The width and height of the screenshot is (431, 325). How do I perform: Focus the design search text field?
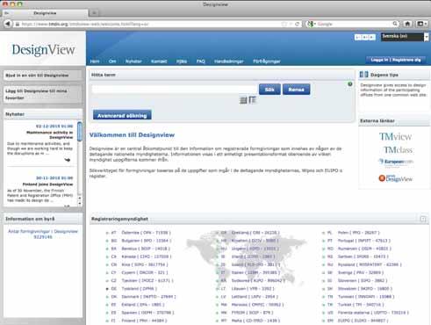tap(175, 89)
